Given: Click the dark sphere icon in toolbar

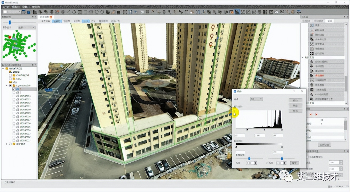Looking at the screenshot, I should pyautogui.click(x=108, y=12).
